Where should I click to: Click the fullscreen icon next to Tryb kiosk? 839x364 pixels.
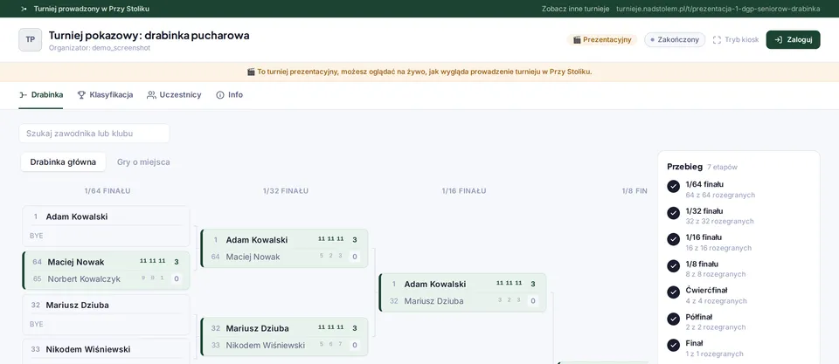click(x=717, y=39)
